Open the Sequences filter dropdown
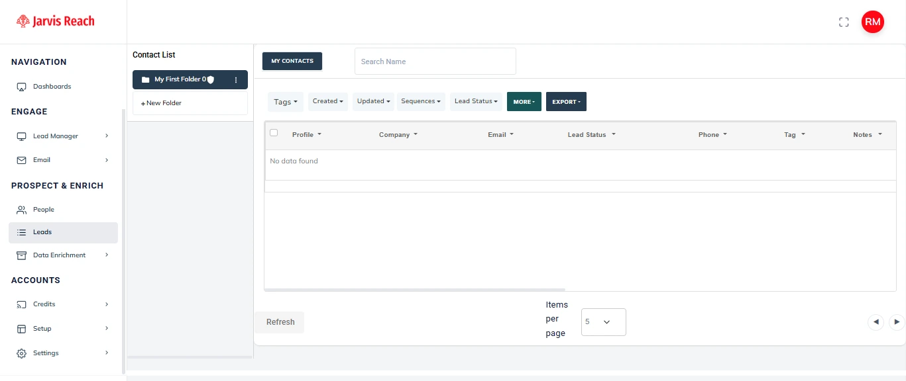The height and width of the screenshot is (381, 906). pyautogui.click(x=421, y=101)
